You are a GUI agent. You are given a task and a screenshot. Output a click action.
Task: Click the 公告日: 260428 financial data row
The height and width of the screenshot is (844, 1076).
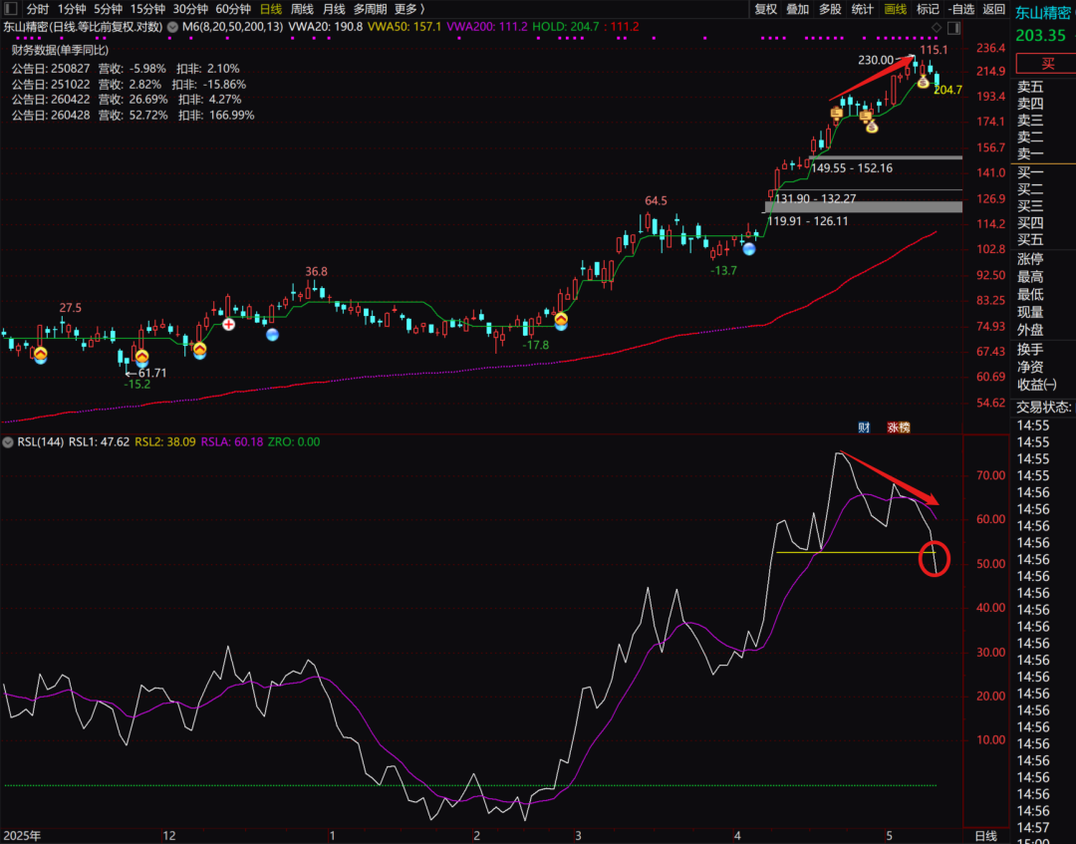click(134, 116)
